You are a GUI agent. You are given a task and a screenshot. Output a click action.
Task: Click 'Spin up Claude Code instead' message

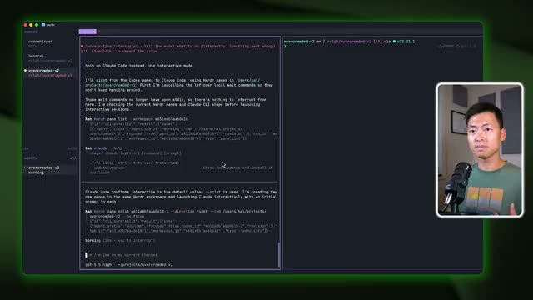139,66
